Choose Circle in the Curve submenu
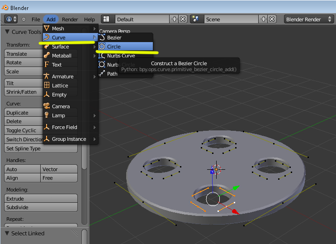 (x=126, y=47)
